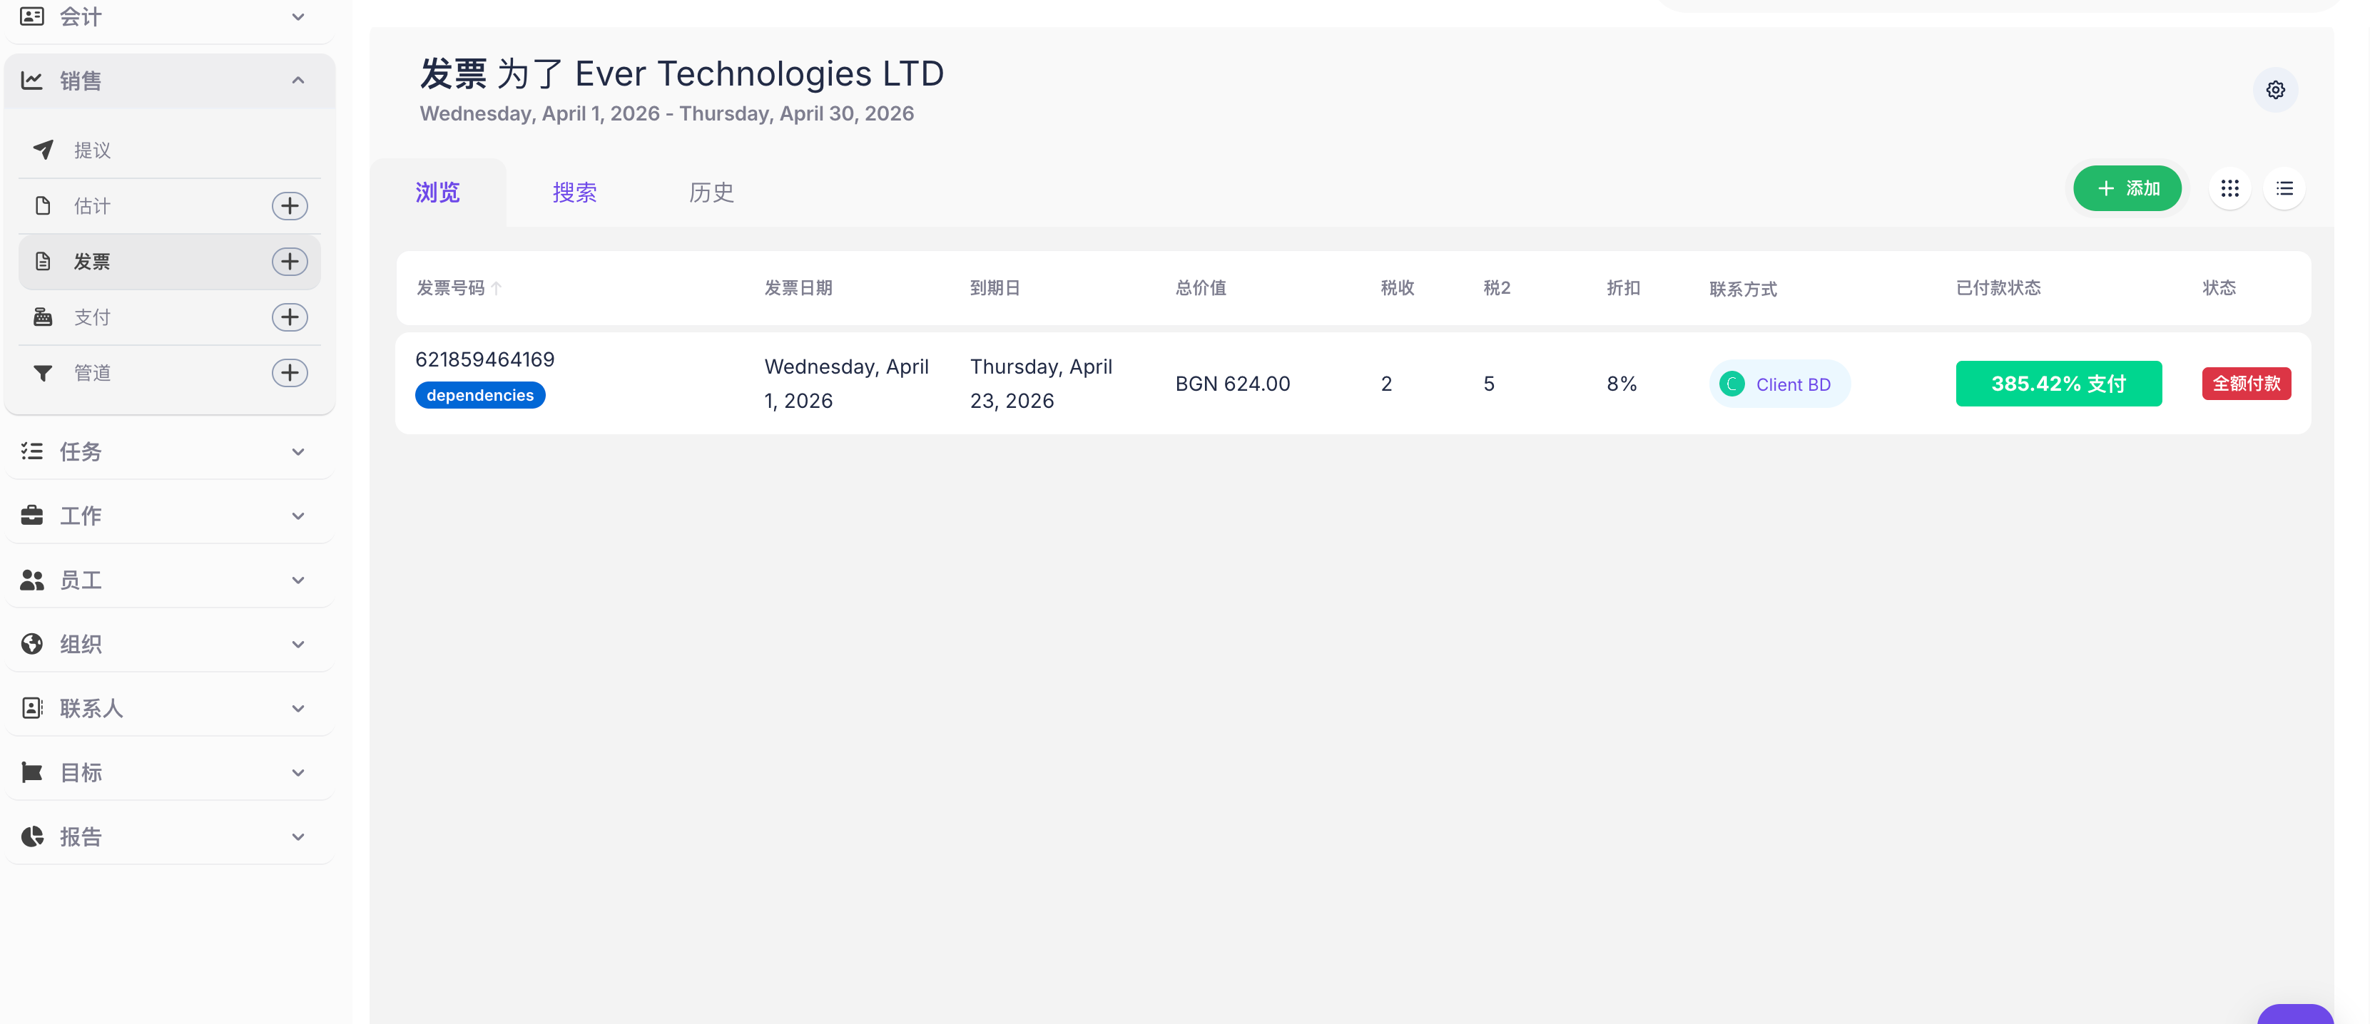Click the 385.42% 支付 paid status badge
Screen dimensions: 2370x1024
[2059, 384]
